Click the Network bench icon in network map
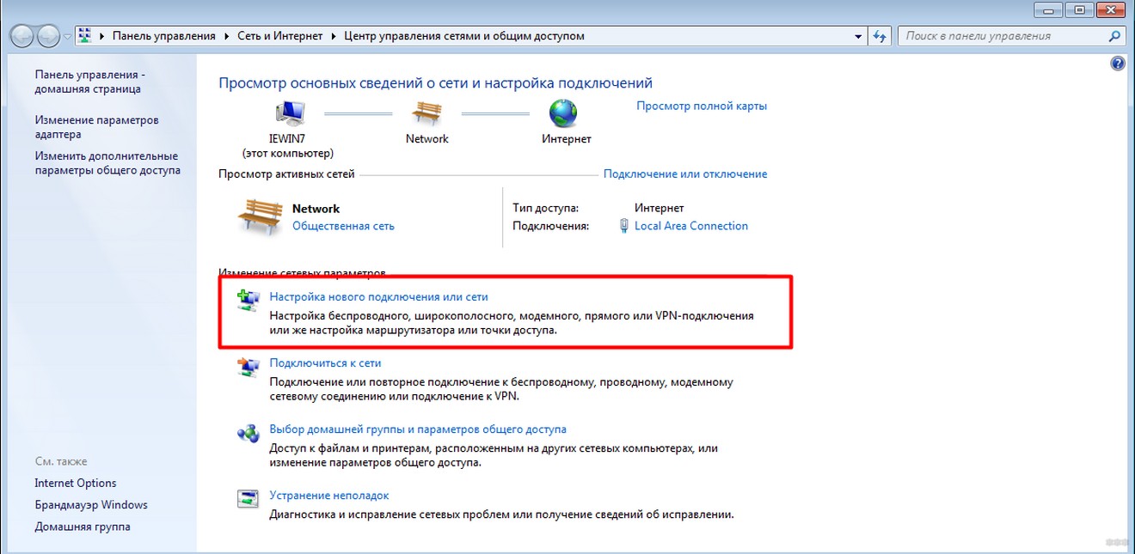The image size is (1135, 554). pyautogui.click(x=426, y=113)
